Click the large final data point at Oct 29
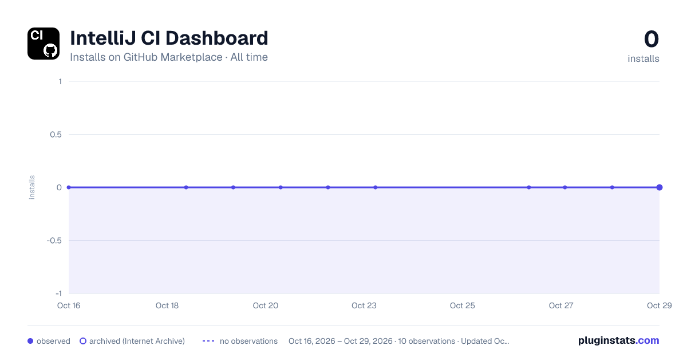 coord(660,187)
